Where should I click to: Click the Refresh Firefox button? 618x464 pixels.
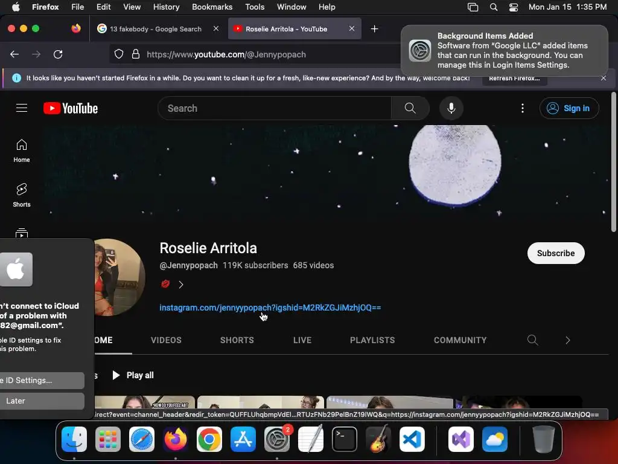tap(514, 78)
